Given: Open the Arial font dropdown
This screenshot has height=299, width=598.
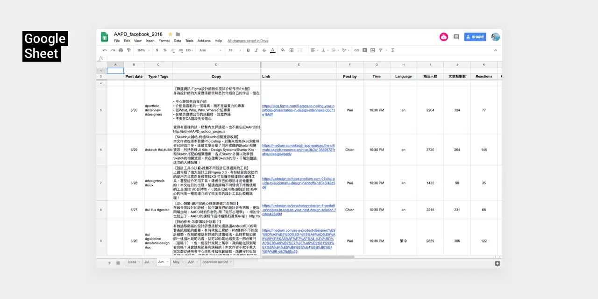Looking at the screenshot, I should coord(211,50).
